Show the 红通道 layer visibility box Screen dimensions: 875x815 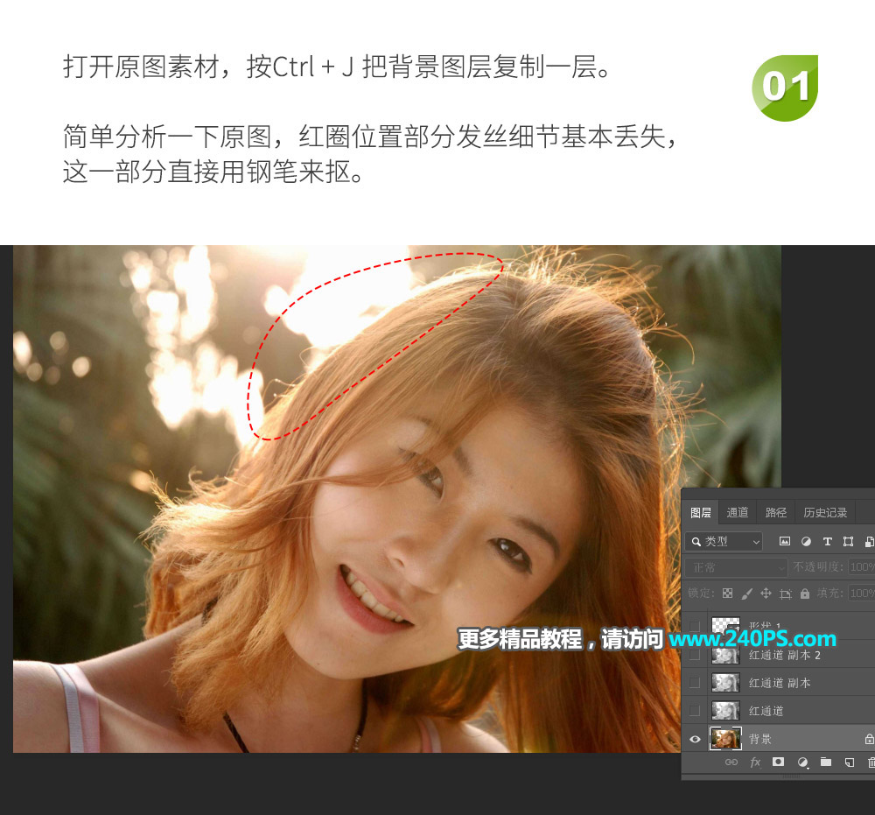tap(695, 711)
